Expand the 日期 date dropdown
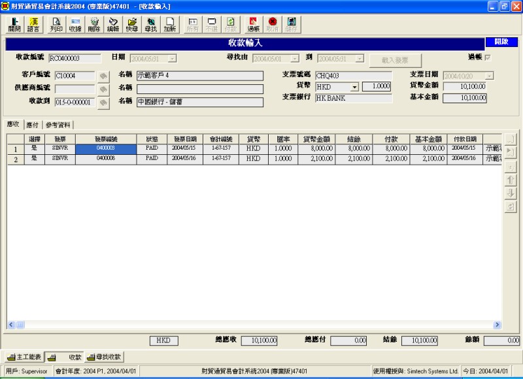 pos(172,59)
